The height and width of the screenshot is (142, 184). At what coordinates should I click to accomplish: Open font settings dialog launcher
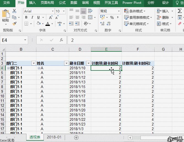65,31
